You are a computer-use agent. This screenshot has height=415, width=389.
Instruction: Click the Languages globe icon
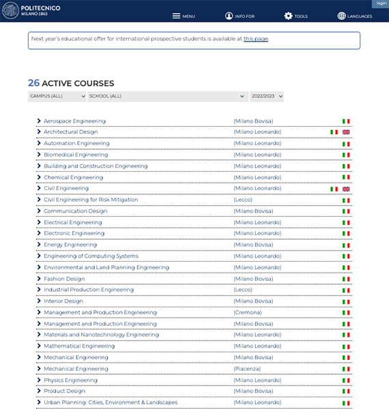point(341,16)
